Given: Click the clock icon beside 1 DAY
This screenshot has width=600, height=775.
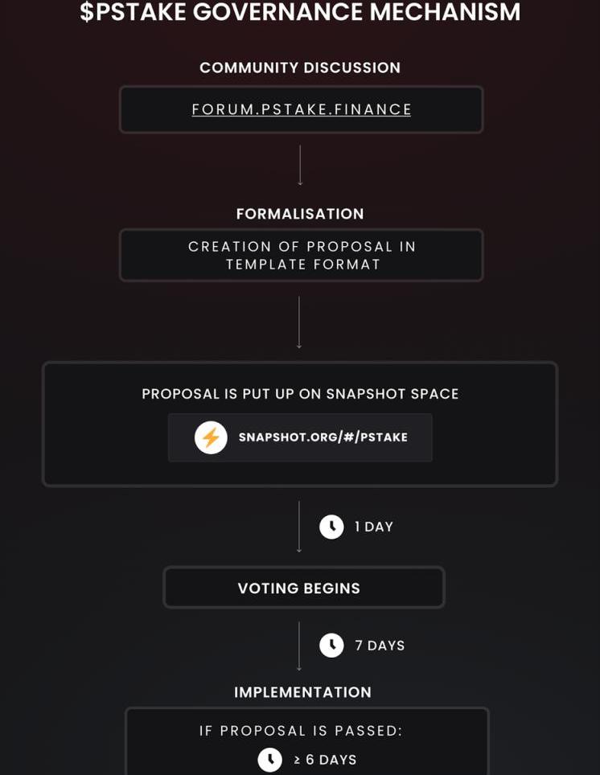Looking at the screenshot, I should (331, 527).
